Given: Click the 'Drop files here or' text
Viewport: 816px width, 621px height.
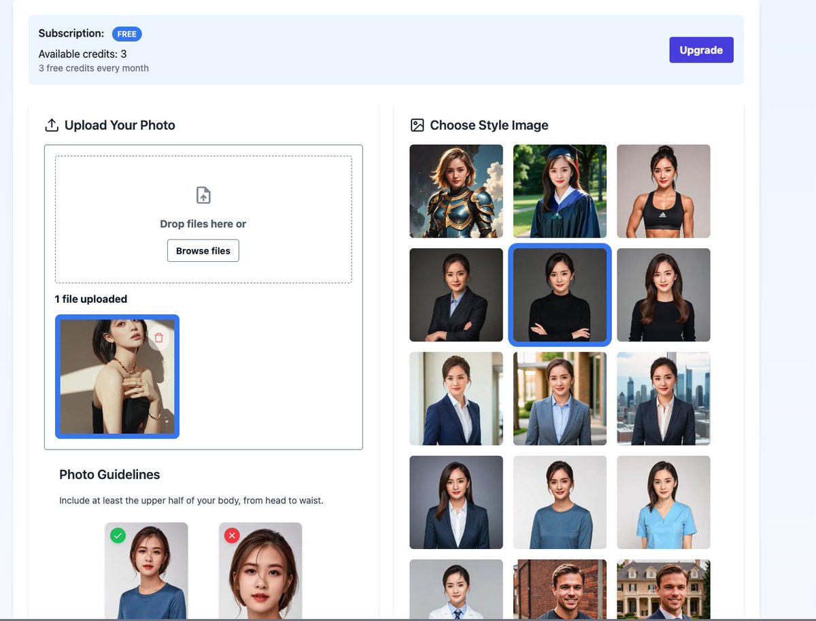Looking at the screenshot, I should click(x=203, y=224).
